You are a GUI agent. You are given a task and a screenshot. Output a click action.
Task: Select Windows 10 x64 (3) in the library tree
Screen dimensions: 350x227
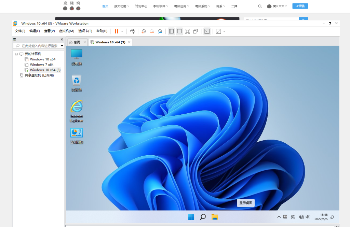[45, 70]
